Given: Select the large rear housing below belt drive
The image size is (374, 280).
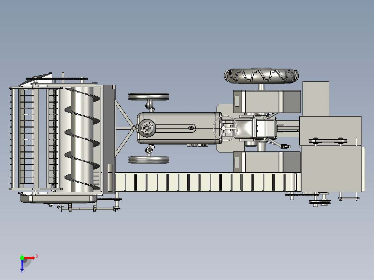Looking at the screenshot, I should [333, 169].
